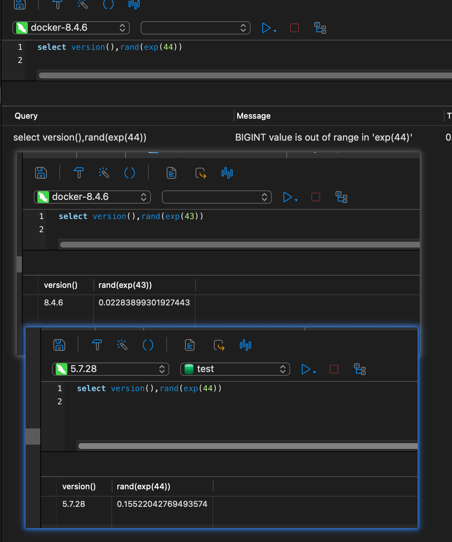The height and width of the screenshot is (542, 452).
Task: Click the explain plan icon in the topmost query window
Action: pyautogui.click(x=320, y=28)
